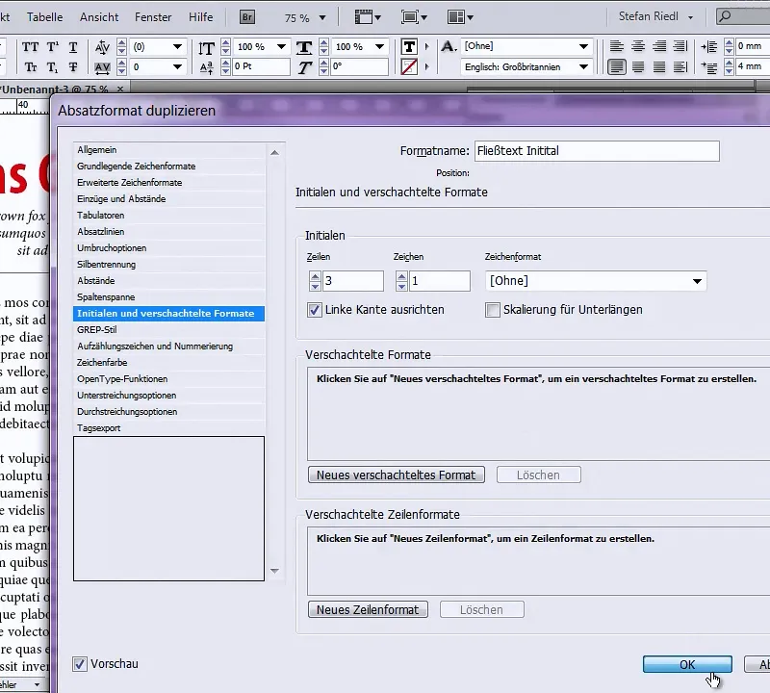Image resolution: width=770 pixels, height=693 pixels.
Task: Toggle Small Caps (Tr) icon
Action: [31, 66]
